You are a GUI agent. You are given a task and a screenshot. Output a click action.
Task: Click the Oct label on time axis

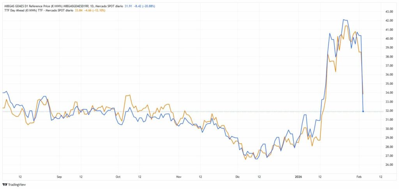pos(117,176)
